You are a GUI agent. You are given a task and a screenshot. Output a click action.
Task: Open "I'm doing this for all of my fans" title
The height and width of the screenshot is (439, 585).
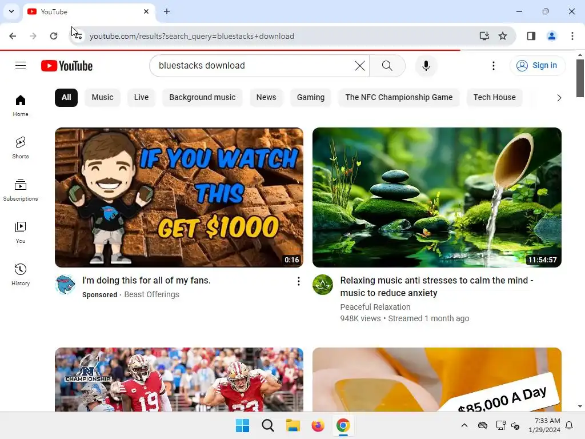click(147, 280)
